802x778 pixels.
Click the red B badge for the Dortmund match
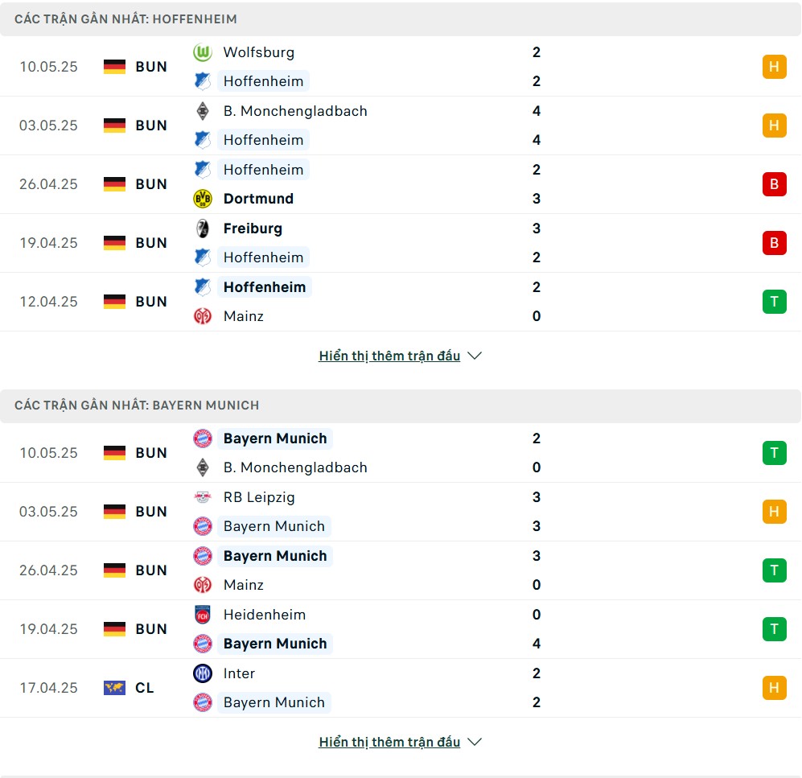coord(775,184)
